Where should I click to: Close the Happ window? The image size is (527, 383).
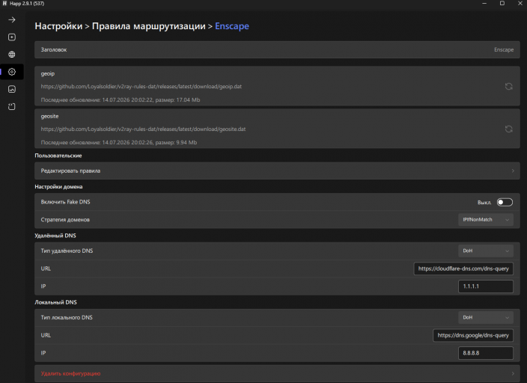[x=520, y=3]
